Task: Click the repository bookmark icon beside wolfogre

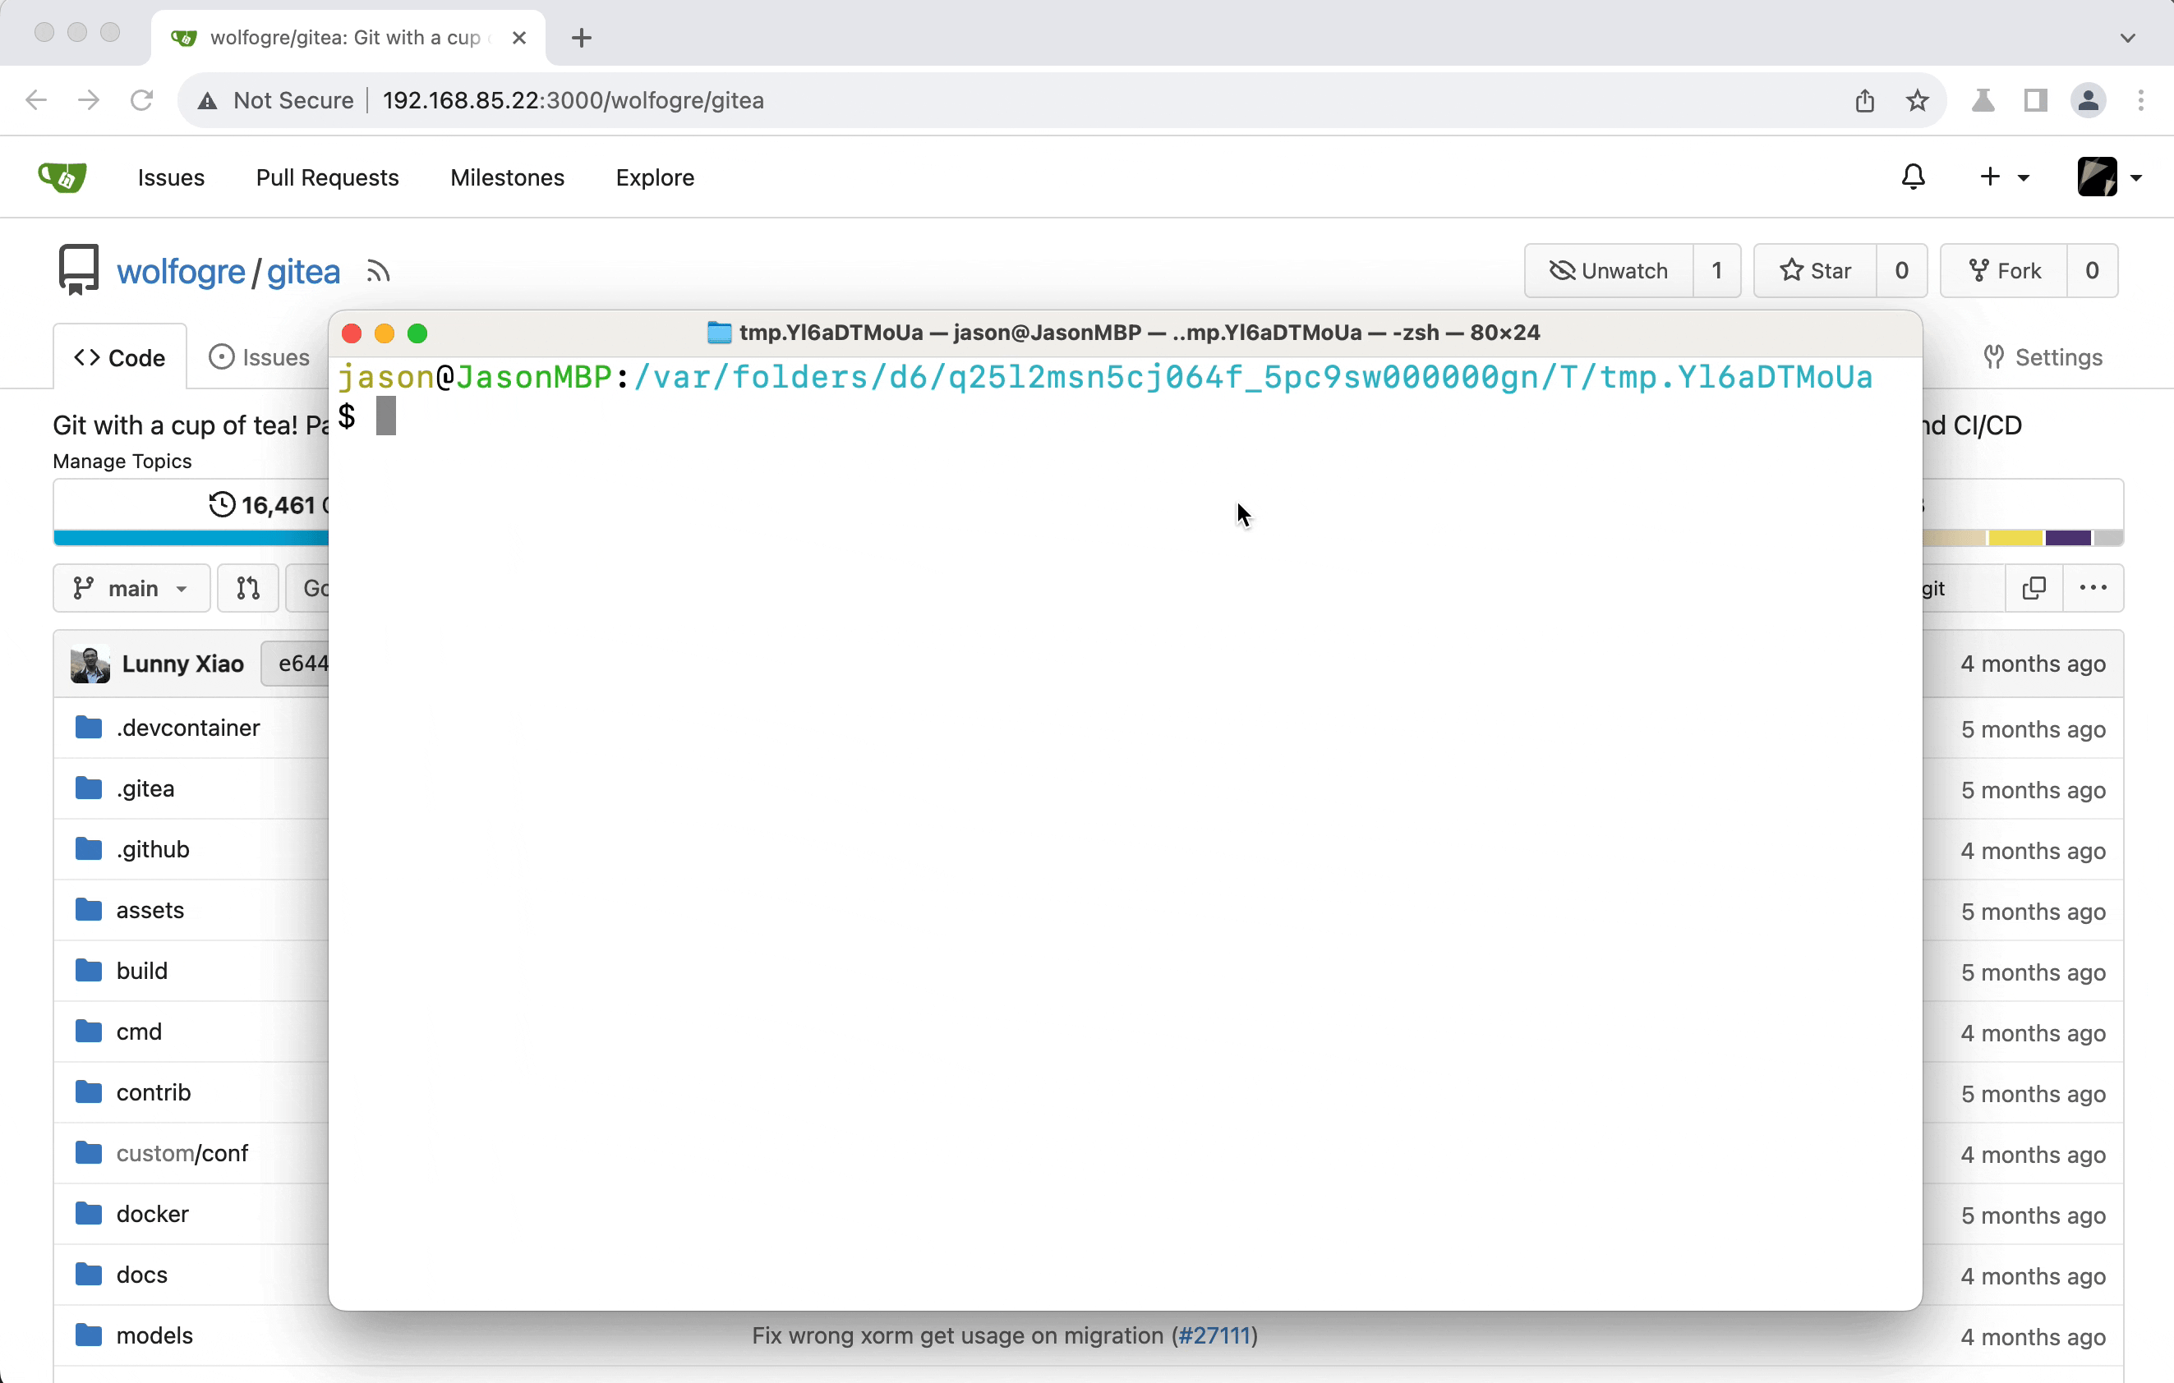Action: click(x=77, y=269)
